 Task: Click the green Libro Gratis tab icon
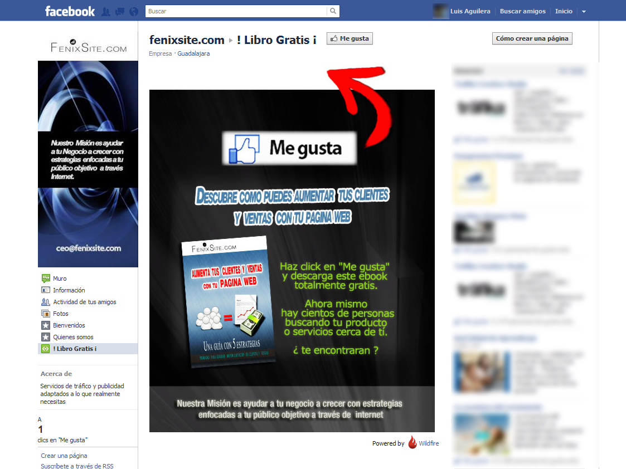[46, 349]
